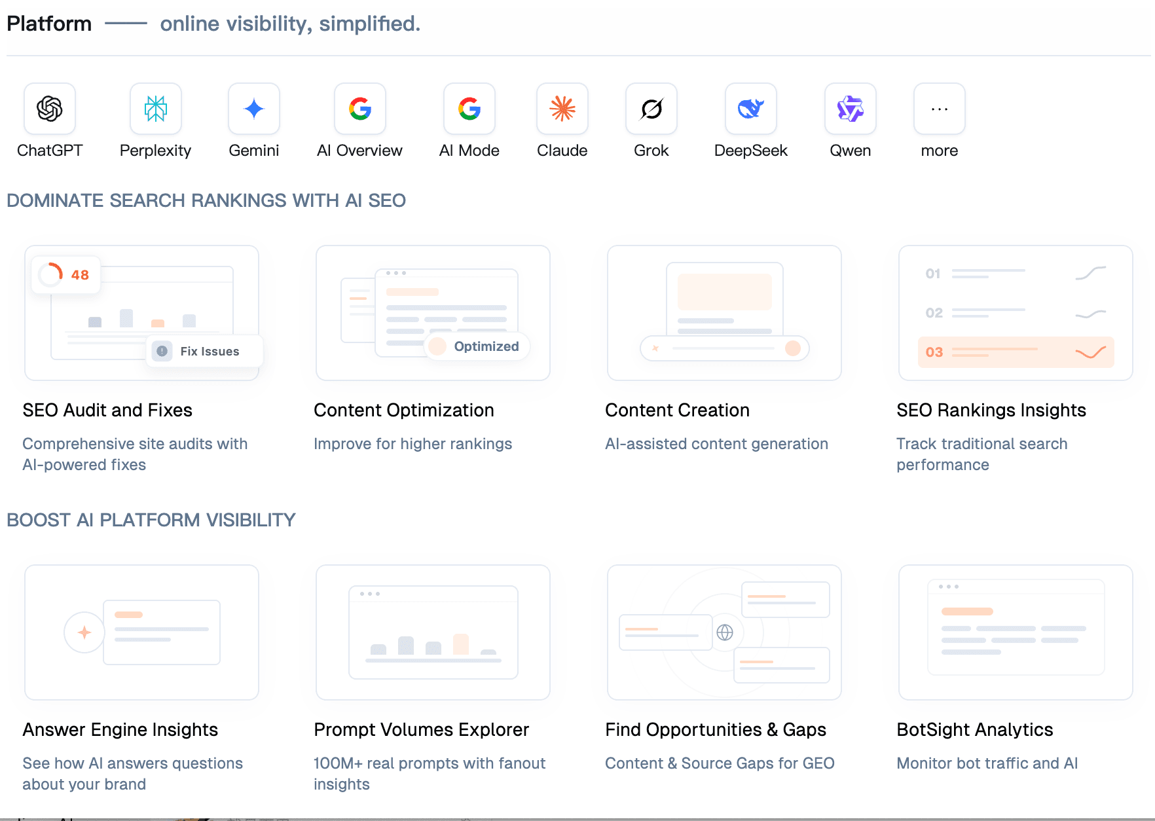Open the Content Creation illustration card
This screenshot has height=821, width=1155.
725,313
